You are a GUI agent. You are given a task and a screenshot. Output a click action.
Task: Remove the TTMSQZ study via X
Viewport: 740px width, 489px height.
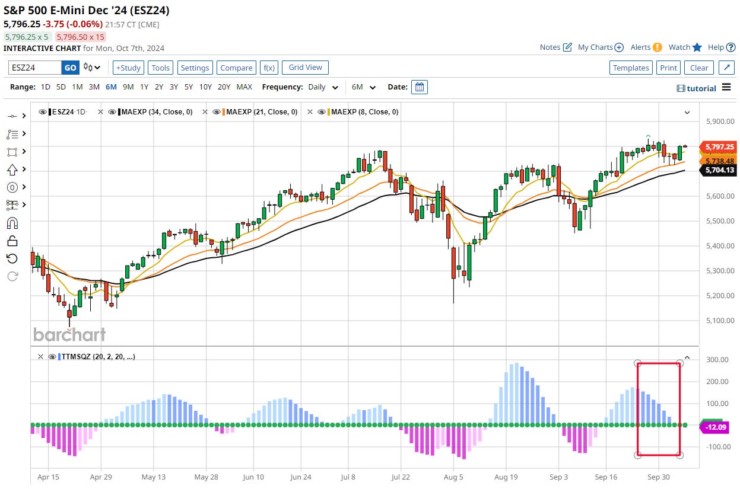pos(40,356)
